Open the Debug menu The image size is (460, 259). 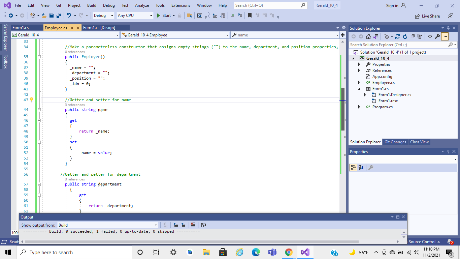(x=108, y=5)
